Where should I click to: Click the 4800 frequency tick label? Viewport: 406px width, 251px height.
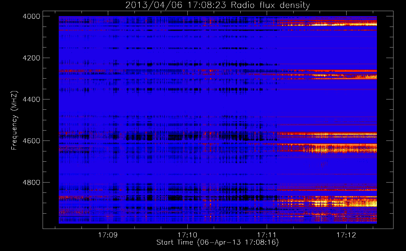click(x=31, y=182)
